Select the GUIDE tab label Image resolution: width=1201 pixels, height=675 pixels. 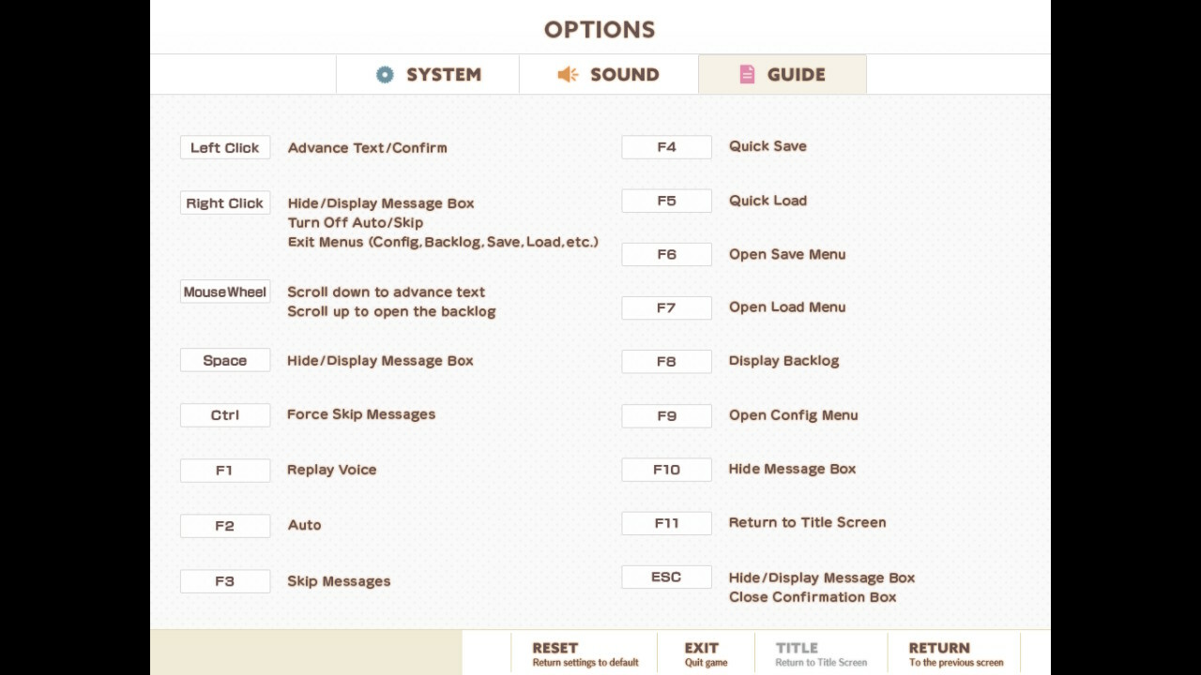(x=796, y=74)
